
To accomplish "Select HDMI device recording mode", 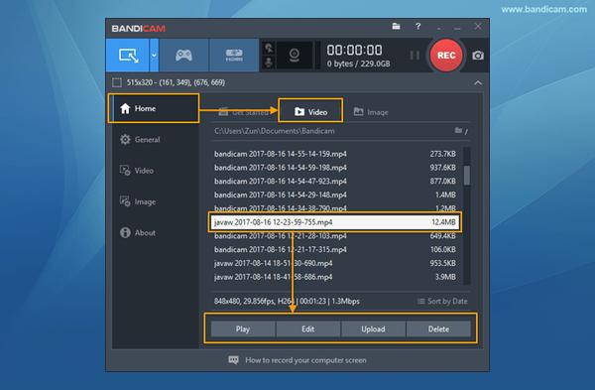I will click(x=234, y=55).
